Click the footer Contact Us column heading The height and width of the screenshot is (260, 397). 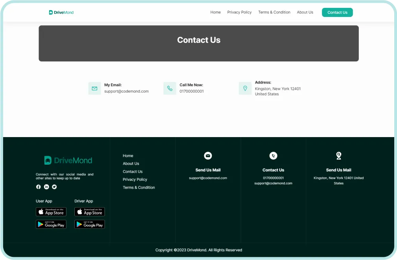pyautogui.click(x=273, y=170)
